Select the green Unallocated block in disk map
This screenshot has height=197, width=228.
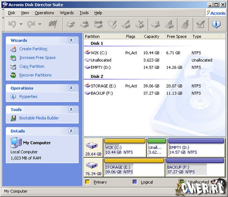[x=157, y=148]
